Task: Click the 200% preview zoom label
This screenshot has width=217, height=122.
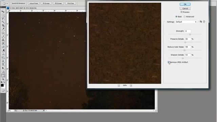Action: [x=125, y=85]
